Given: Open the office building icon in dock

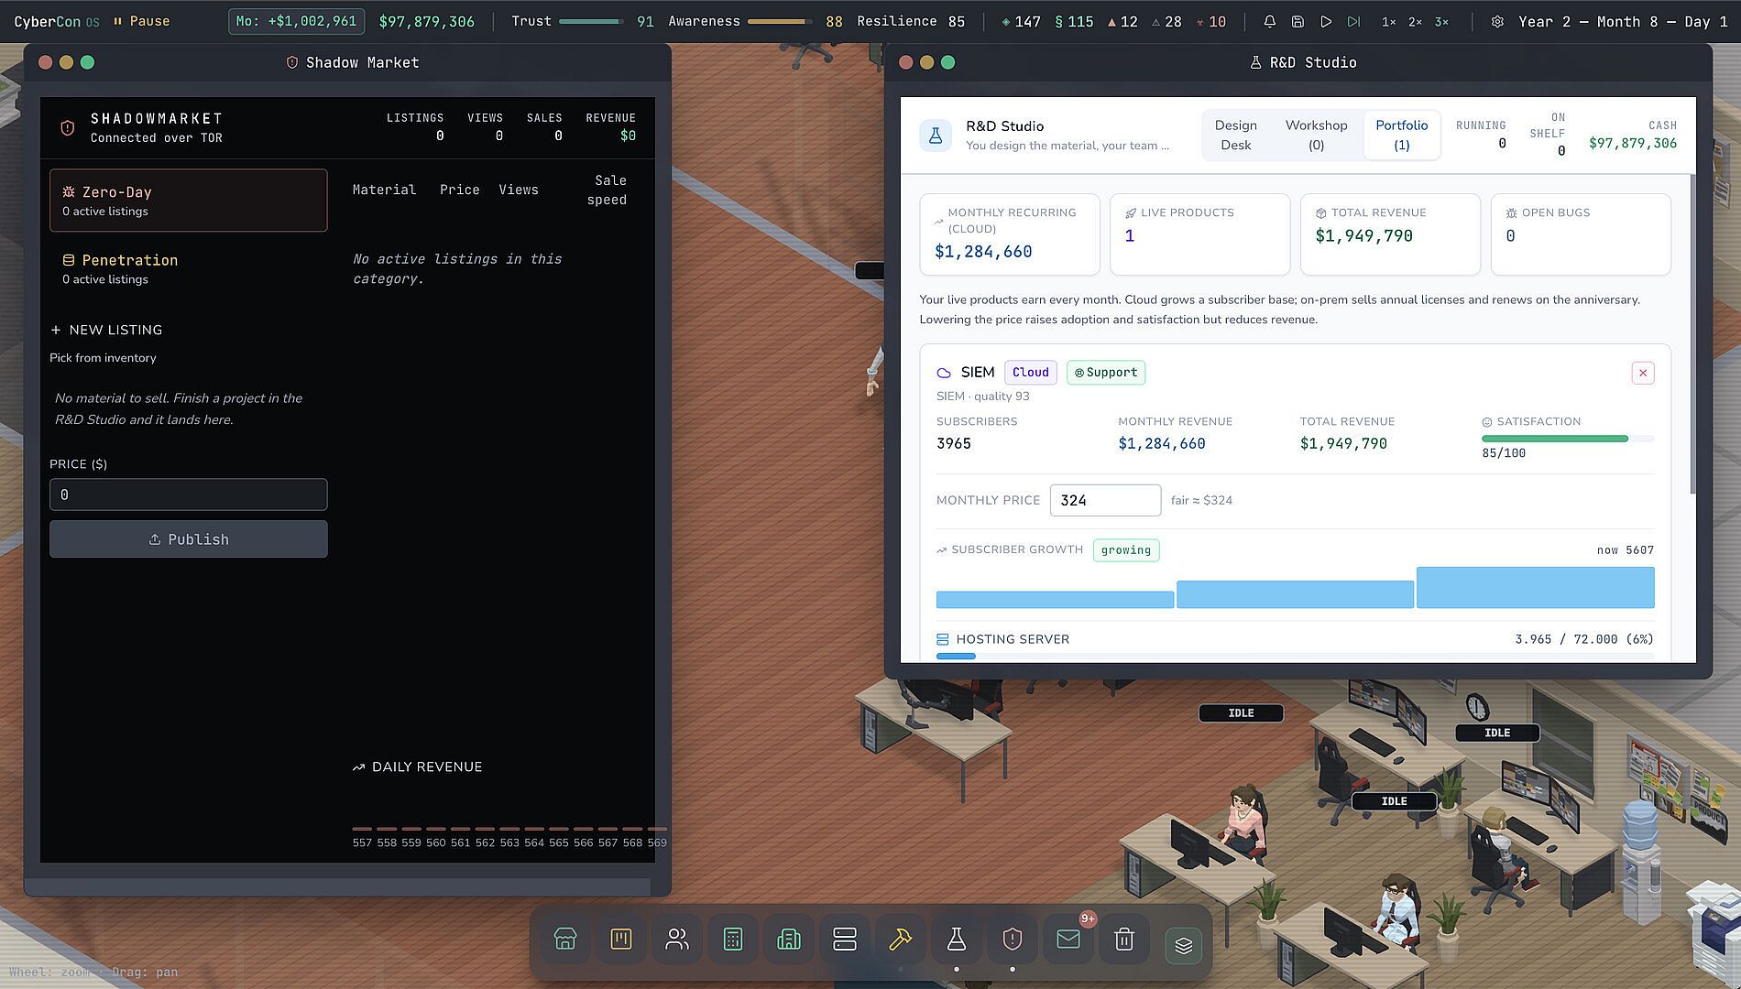Looking at the screenshot, I should [789, 940].
